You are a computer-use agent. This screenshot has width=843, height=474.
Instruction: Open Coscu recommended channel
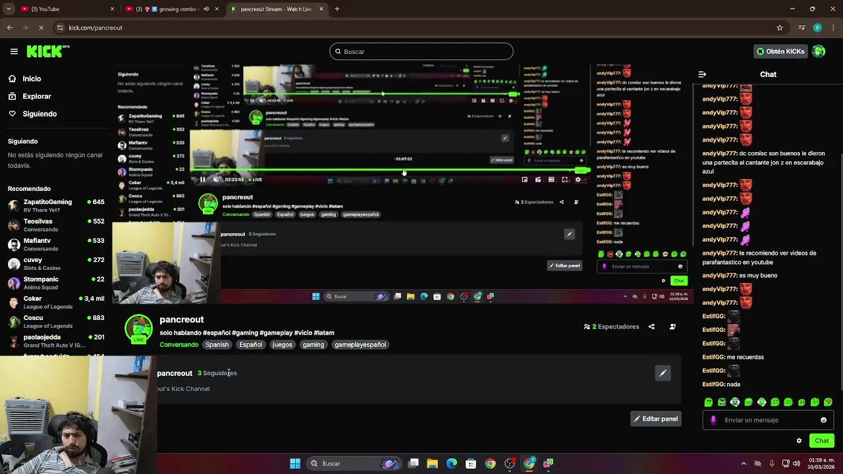tap(56, 321)
